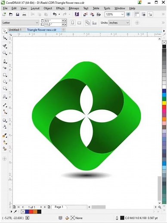Screen dimensions: 167x223
Task: Import a file with Import icon
Action: tap(85, 14)
